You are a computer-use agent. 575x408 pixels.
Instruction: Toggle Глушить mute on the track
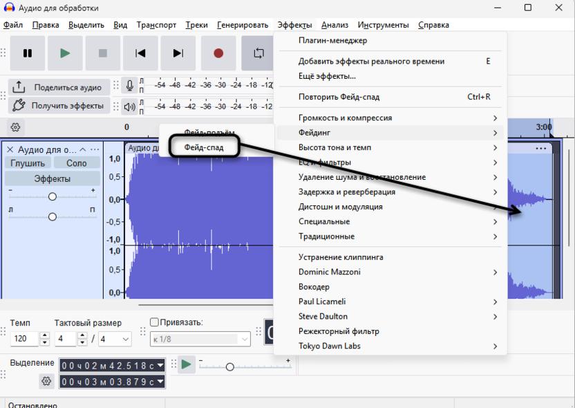pos(27,163)
